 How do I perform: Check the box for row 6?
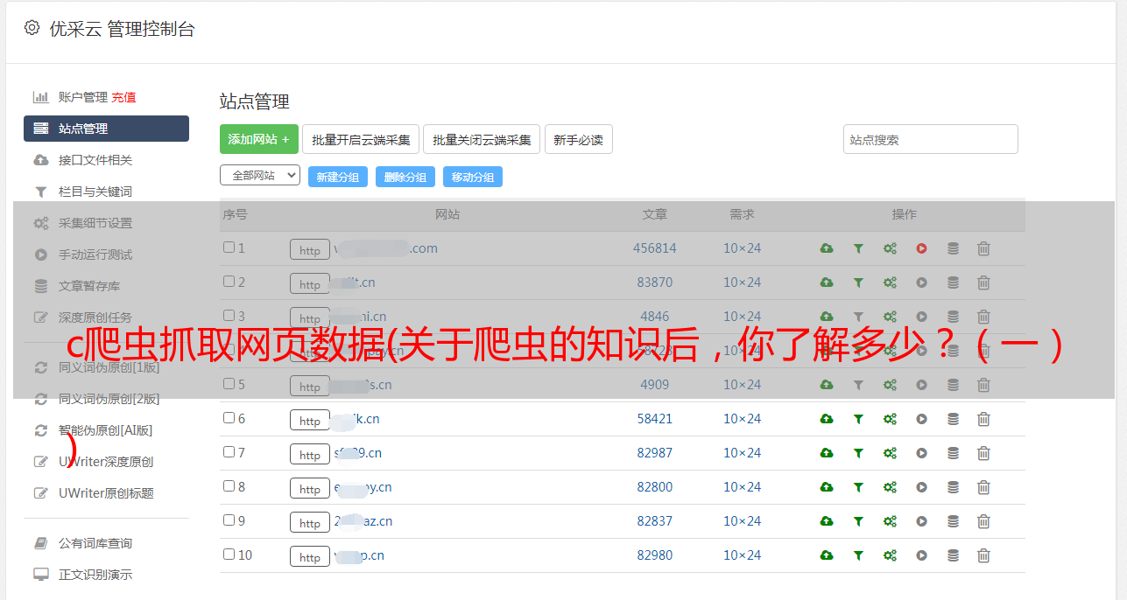click(x=229, y=418)
